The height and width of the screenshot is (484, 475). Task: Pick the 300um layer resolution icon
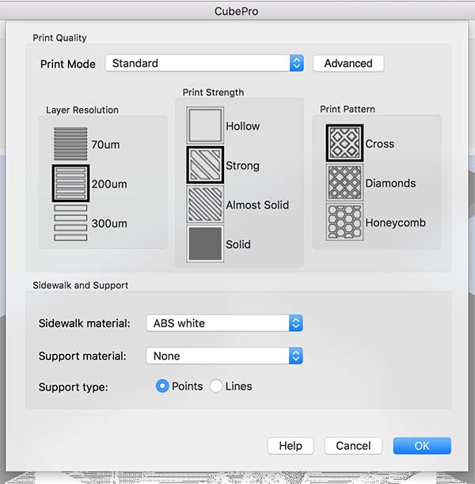70,223
